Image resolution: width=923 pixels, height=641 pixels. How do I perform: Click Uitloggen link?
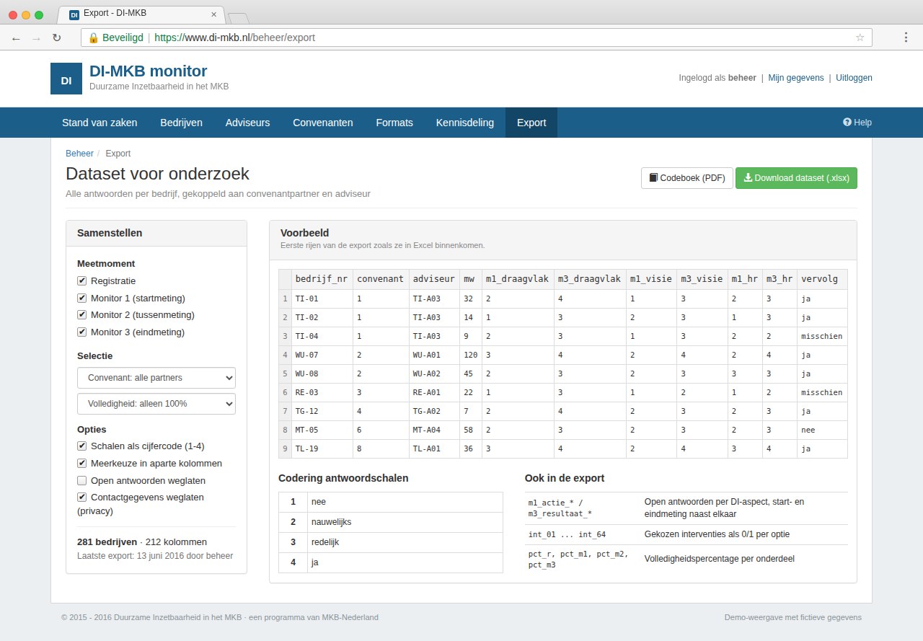point(854,78)
